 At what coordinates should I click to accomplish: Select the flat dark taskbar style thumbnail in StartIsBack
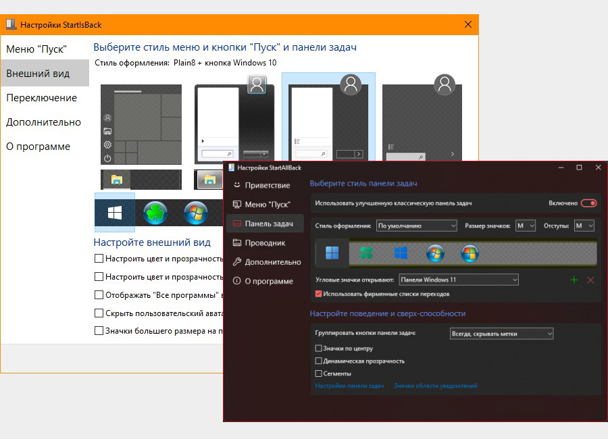click(141, 180)
